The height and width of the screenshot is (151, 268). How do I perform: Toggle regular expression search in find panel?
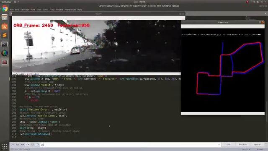click(x=13, y=145)
